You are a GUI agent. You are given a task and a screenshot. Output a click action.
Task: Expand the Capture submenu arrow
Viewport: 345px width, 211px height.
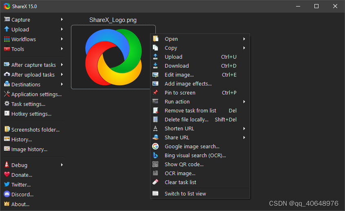[x=62, y=19]
